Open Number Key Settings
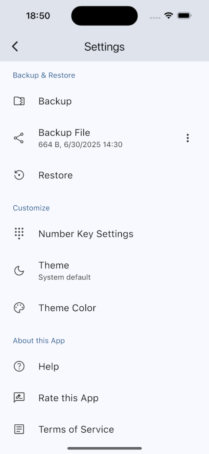209x454 pixels. (104, 234)
